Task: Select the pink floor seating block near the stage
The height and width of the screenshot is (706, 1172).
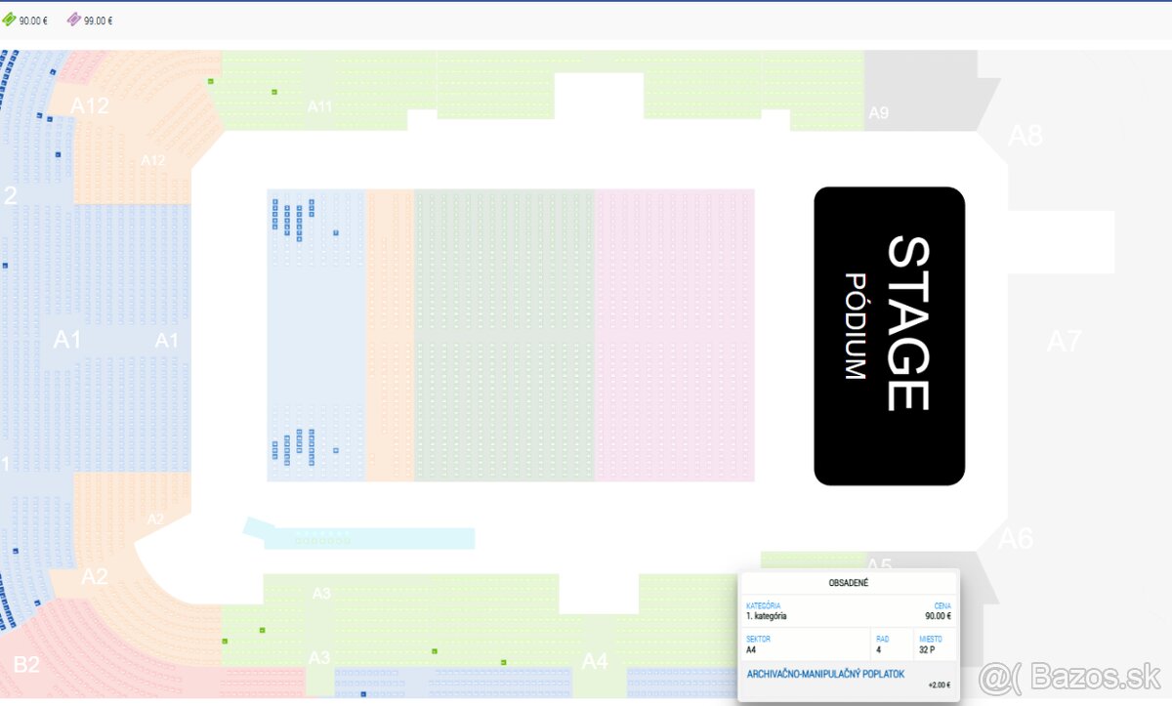Action: click(674, 335)
